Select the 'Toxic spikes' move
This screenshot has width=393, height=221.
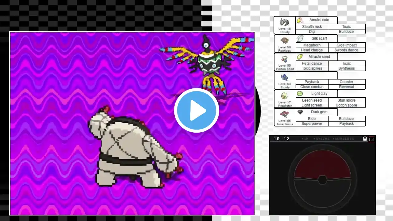click(x=312, y=68)
